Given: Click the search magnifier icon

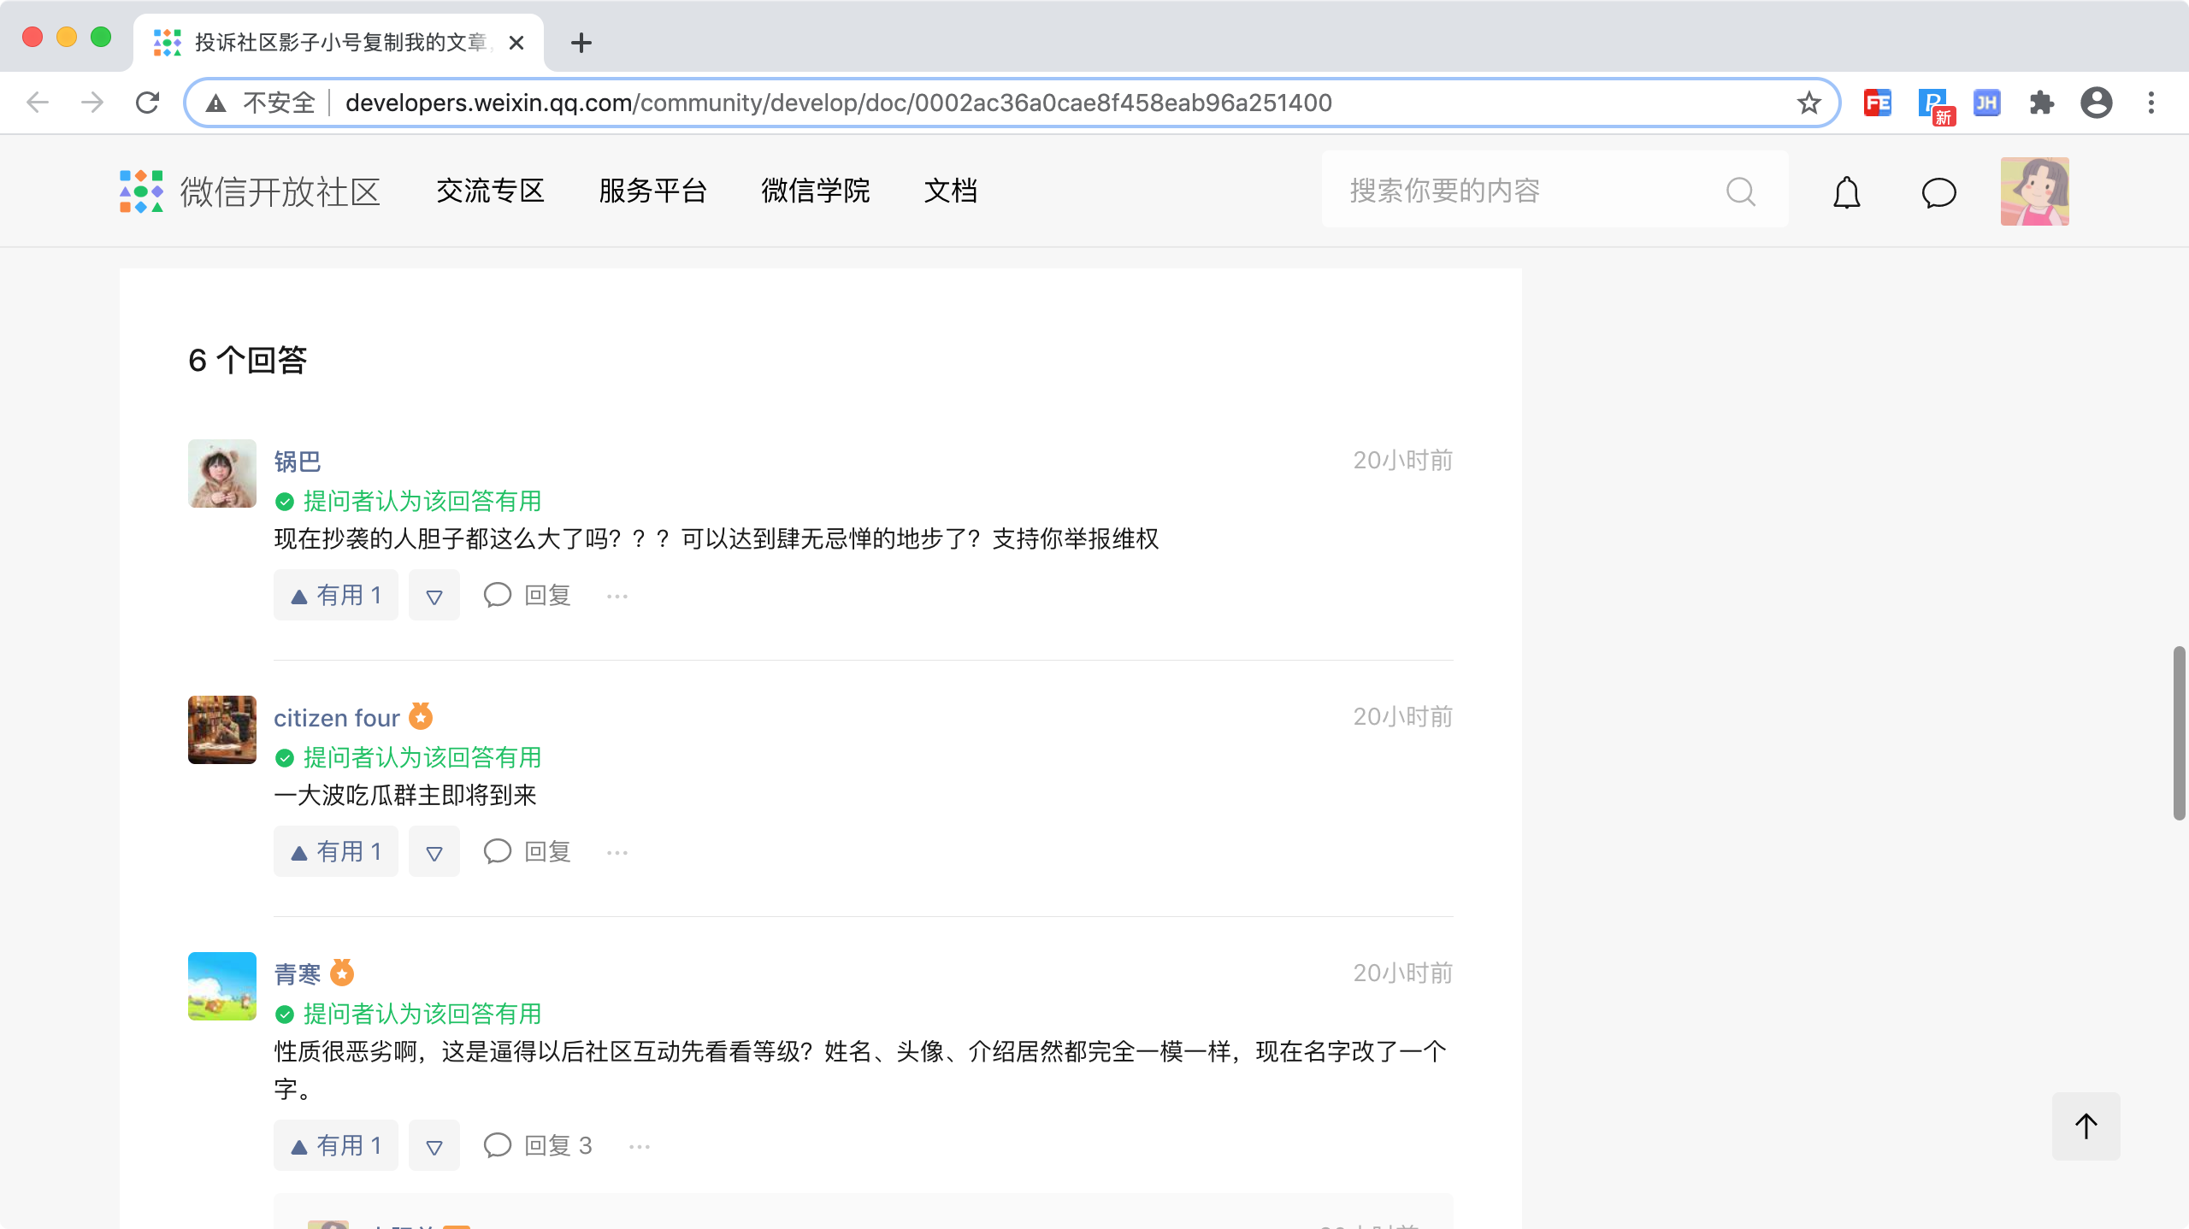Looking at the screenshot, I should tap(1740, 191).
